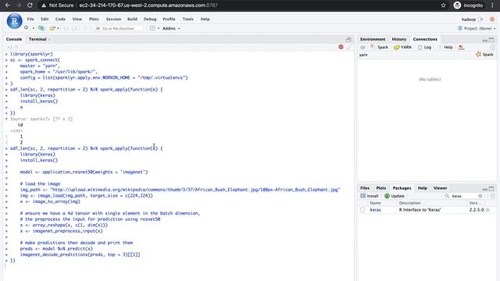This screenshot has height=281, width=500.
Task: Open the File menu
Action: pos(30,19)
